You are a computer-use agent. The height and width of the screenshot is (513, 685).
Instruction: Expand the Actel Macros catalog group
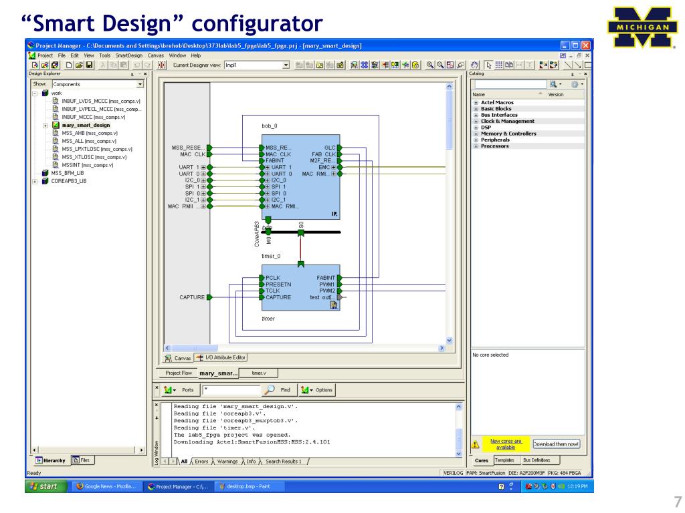(476, 102)
